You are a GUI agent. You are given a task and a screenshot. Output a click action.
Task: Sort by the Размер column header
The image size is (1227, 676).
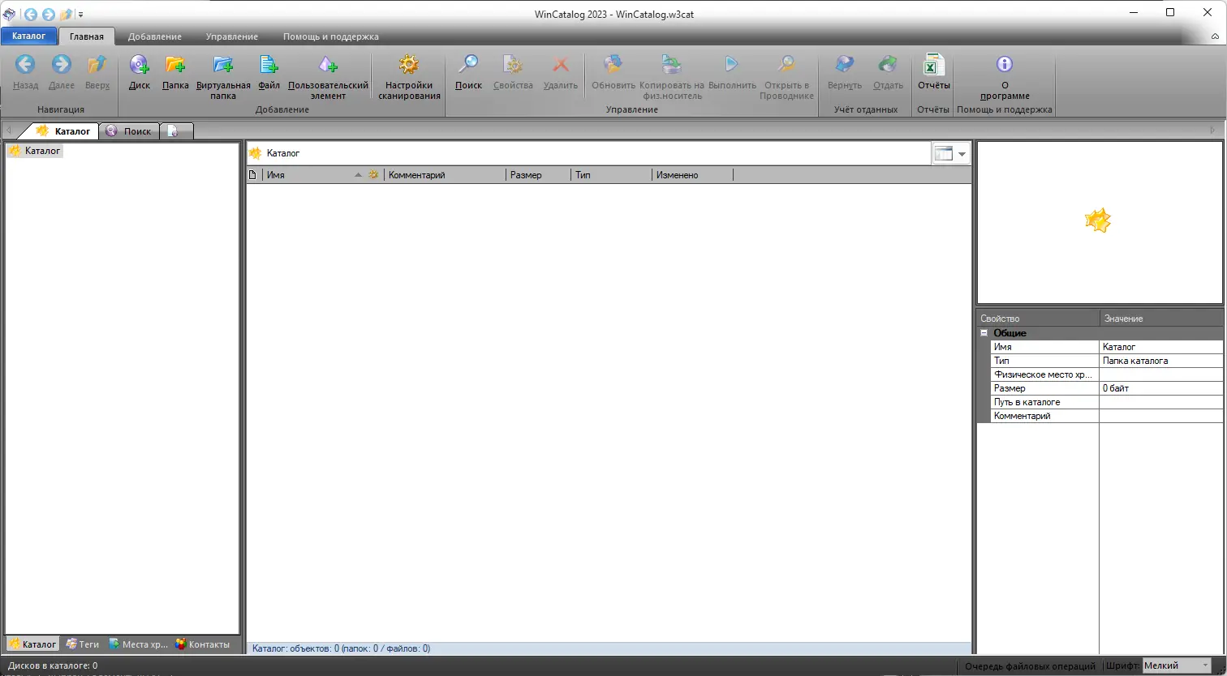tap(538, 175)
